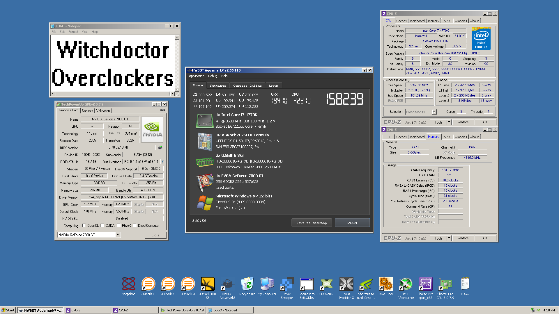Open the About tab in Aquamark
559x314 pixels.
[x=273, y=85]
